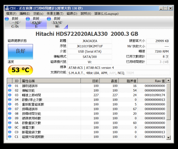Open the 佈景主題(T) menu
Viewport: 178px width, 149px height.
click(55, 14)
